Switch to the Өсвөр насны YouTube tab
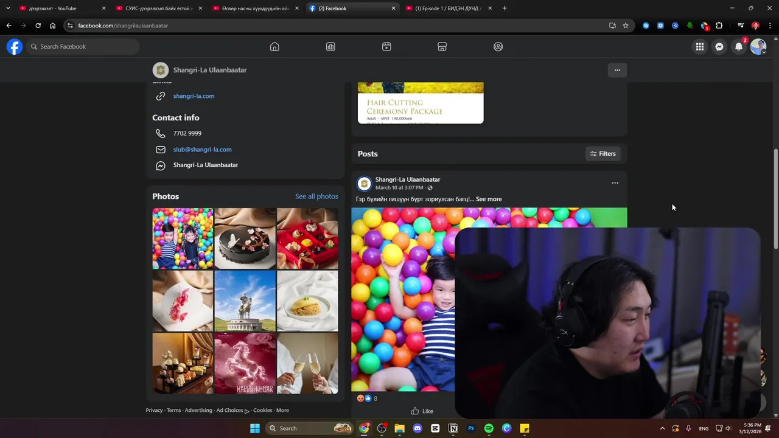This screenshot has width=779, height=438. 254,9
